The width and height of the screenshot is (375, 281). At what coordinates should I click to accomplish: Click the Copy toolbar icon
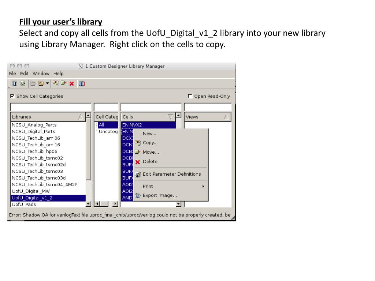click(56, 83)
